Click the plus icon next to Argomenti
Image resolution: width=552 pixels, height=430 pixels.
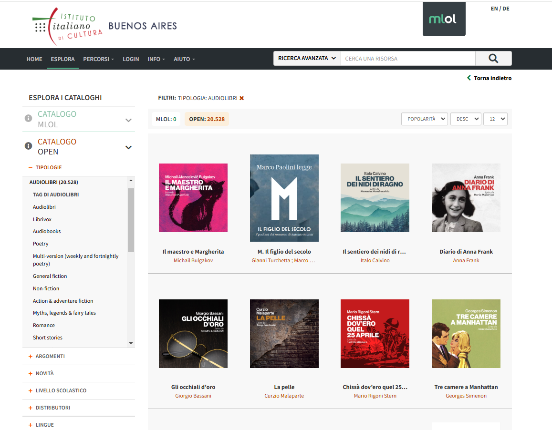click(x=30, y=357)
